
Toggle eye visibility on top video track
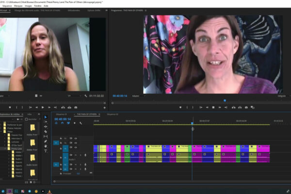click(x=76, y=138)
